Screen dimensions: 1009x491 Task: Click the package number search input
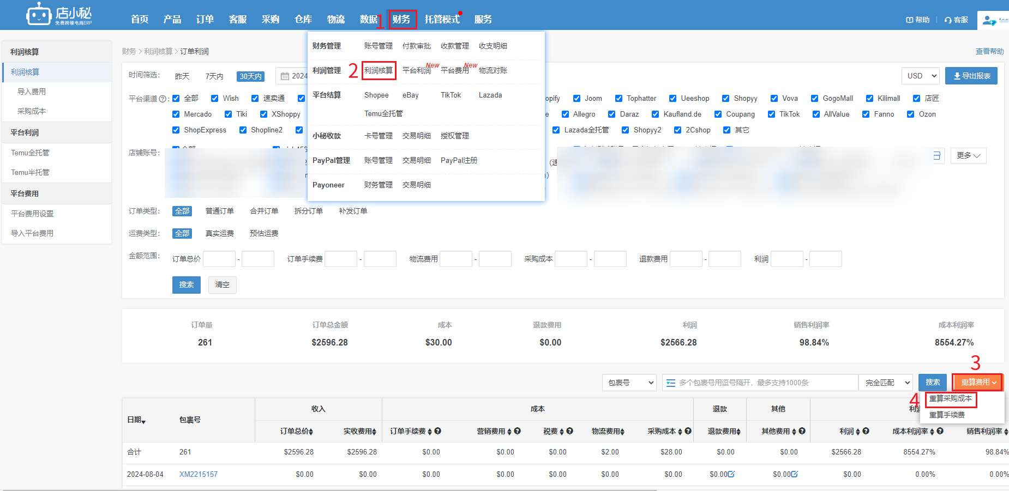(x=760, y=383)
